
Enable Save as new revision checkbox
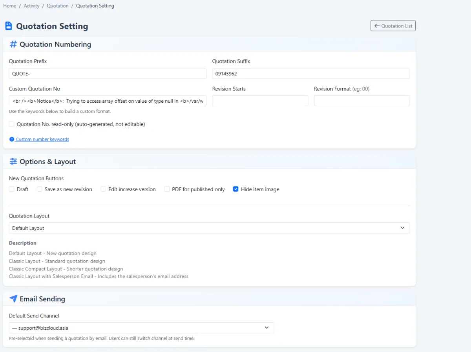pyautogui.click(x=40, y=189)
